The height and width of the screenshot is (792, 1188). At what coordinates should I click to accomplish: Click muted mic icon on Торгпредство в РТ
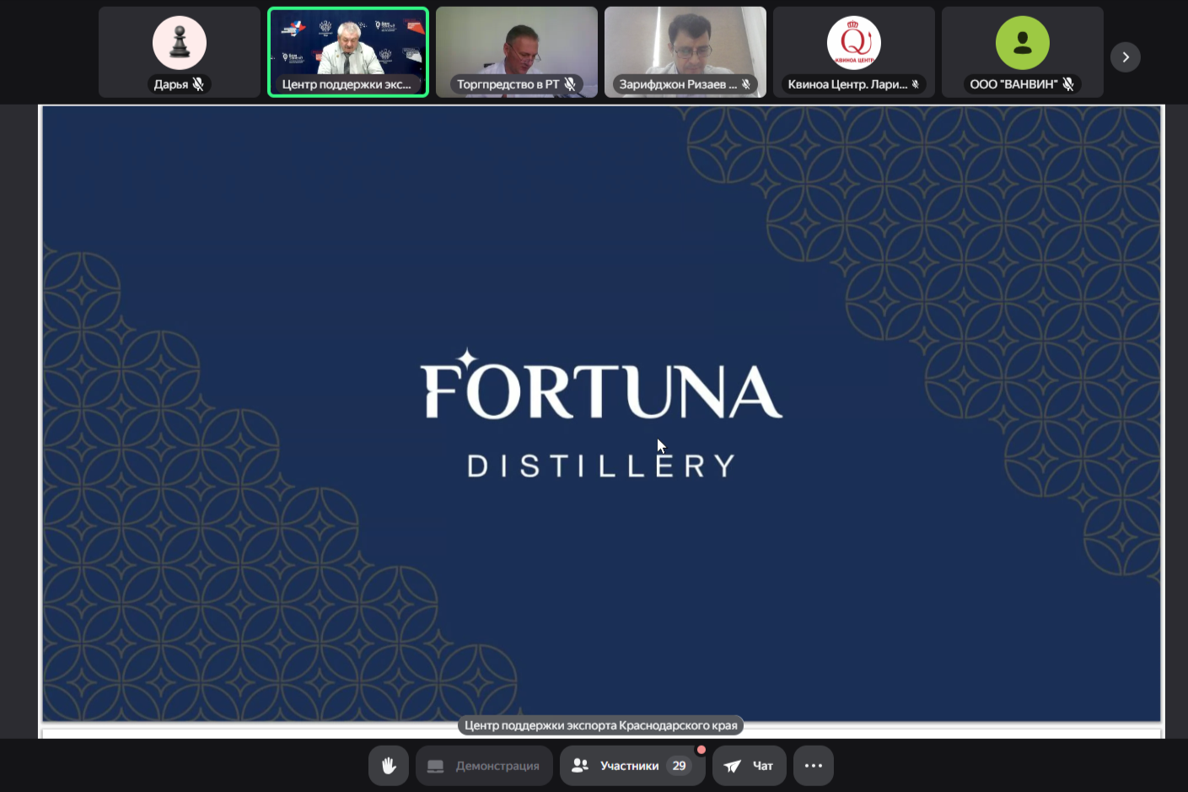tap(571, 84)
